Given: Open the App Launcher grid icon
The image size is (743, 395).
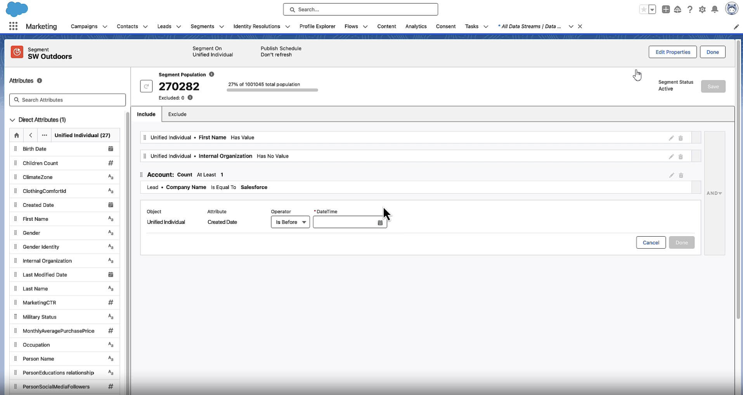Looking at the screenshot, I should [13, 26].
